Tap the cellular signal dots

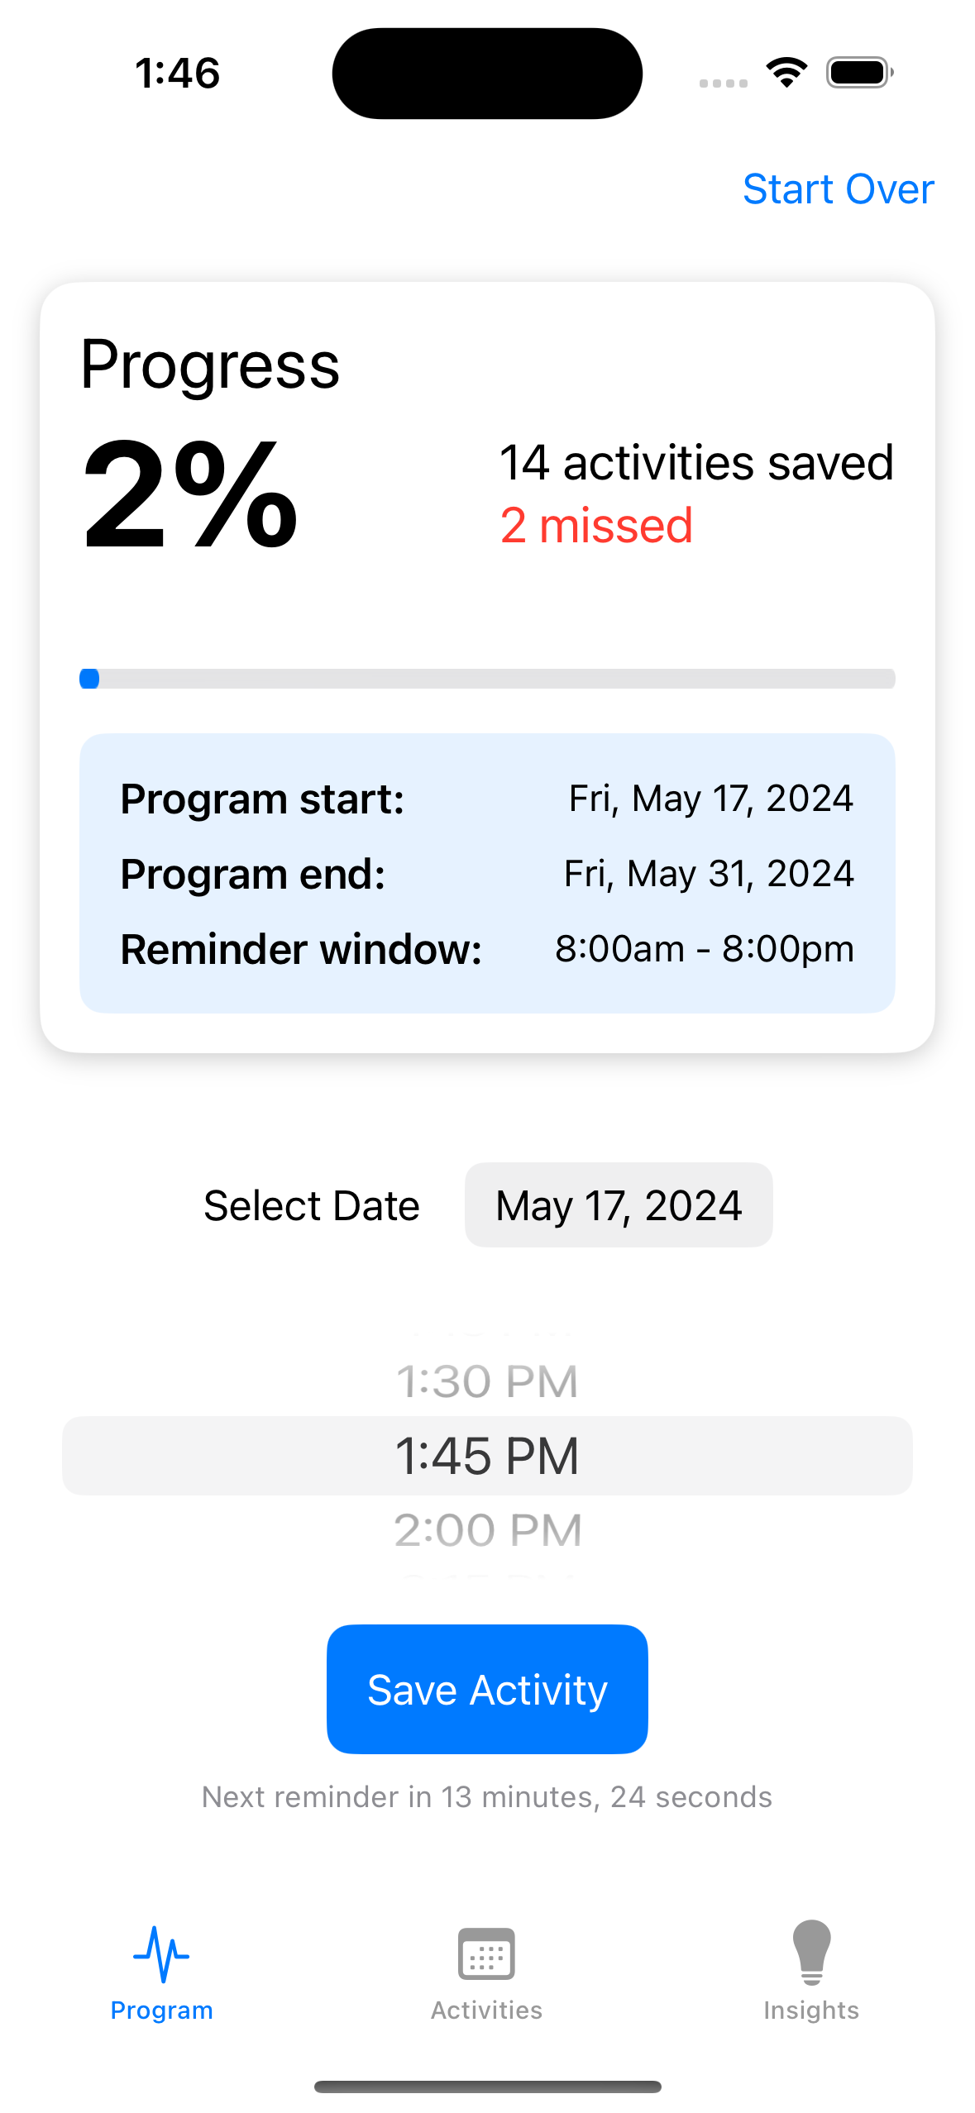pos(723,83)
